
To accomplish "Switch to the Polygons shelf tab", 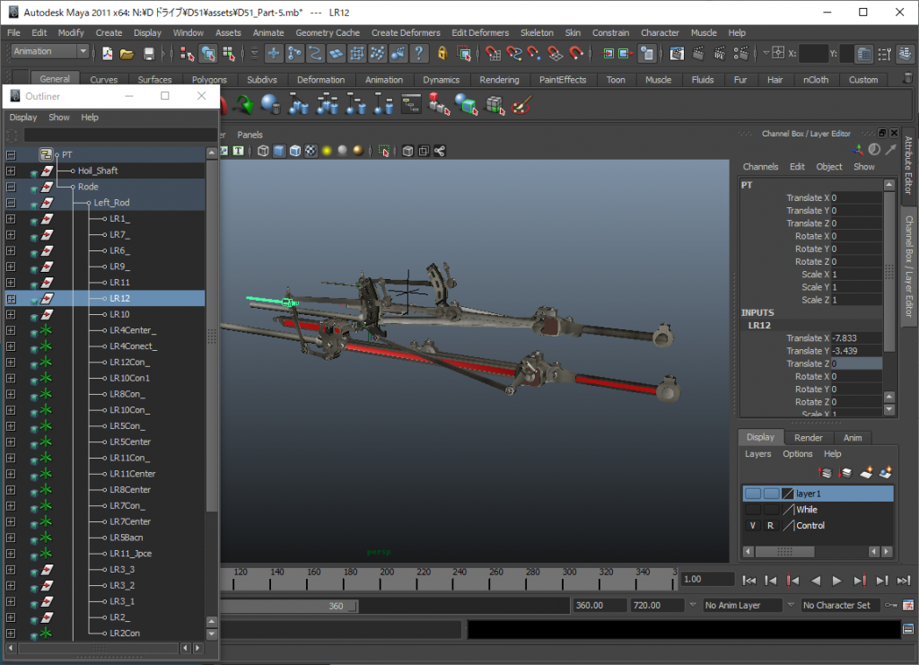I will [209, 79].
